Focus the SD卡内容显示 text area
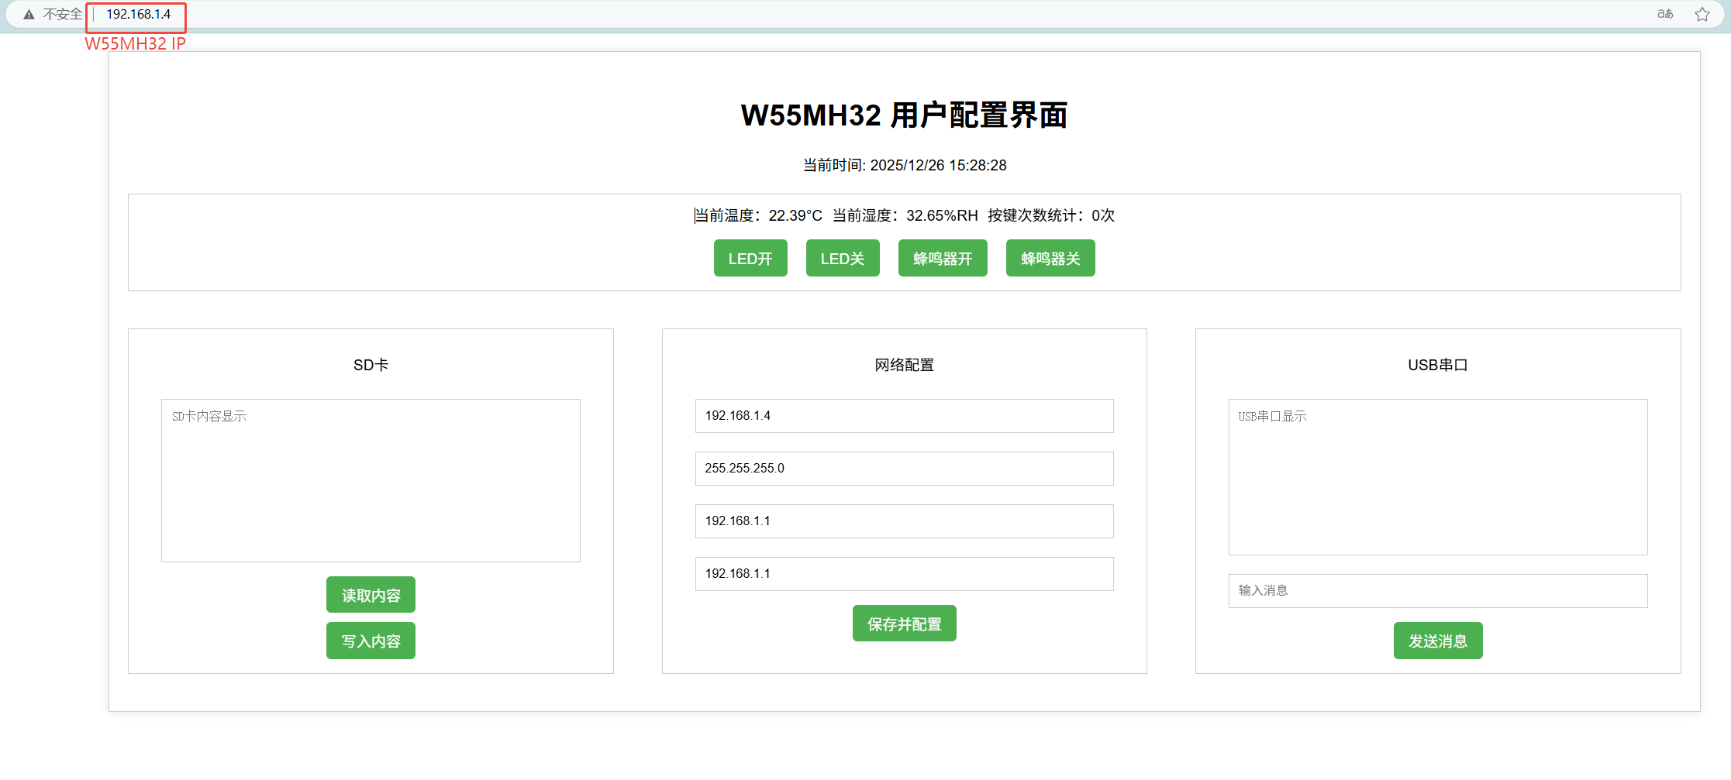Viewport: 1731px width, 780px height. (371, 480)
